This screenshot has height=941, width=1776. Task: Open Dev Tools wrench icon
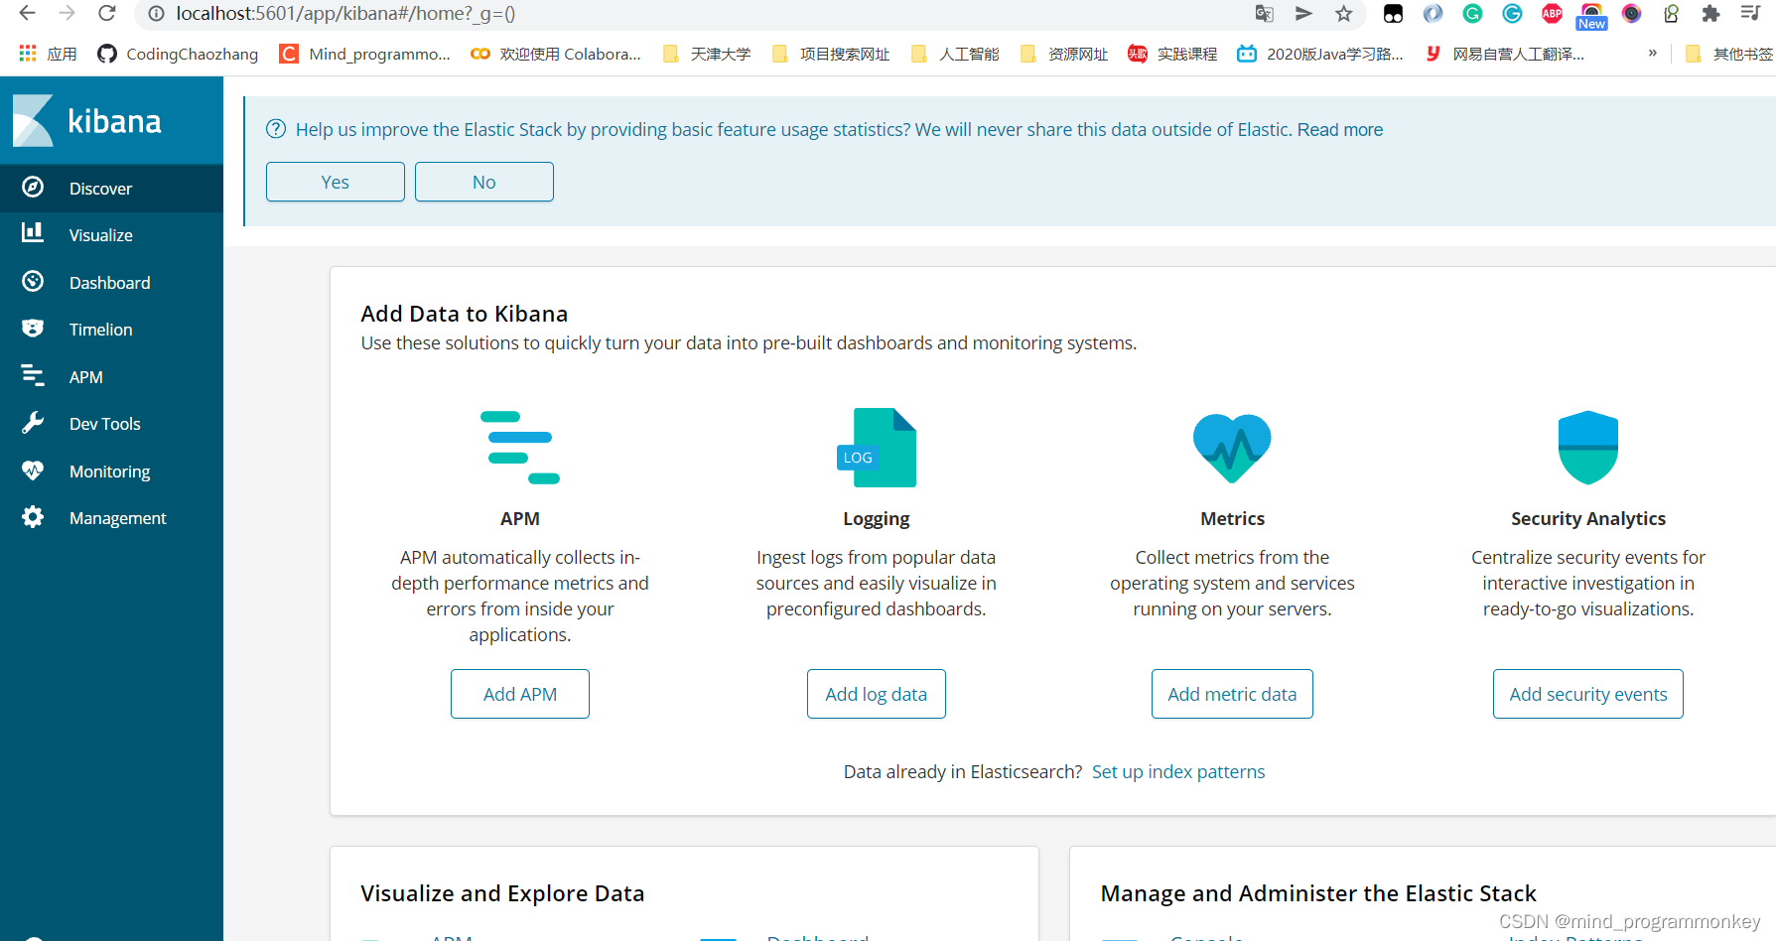point(33,423)
